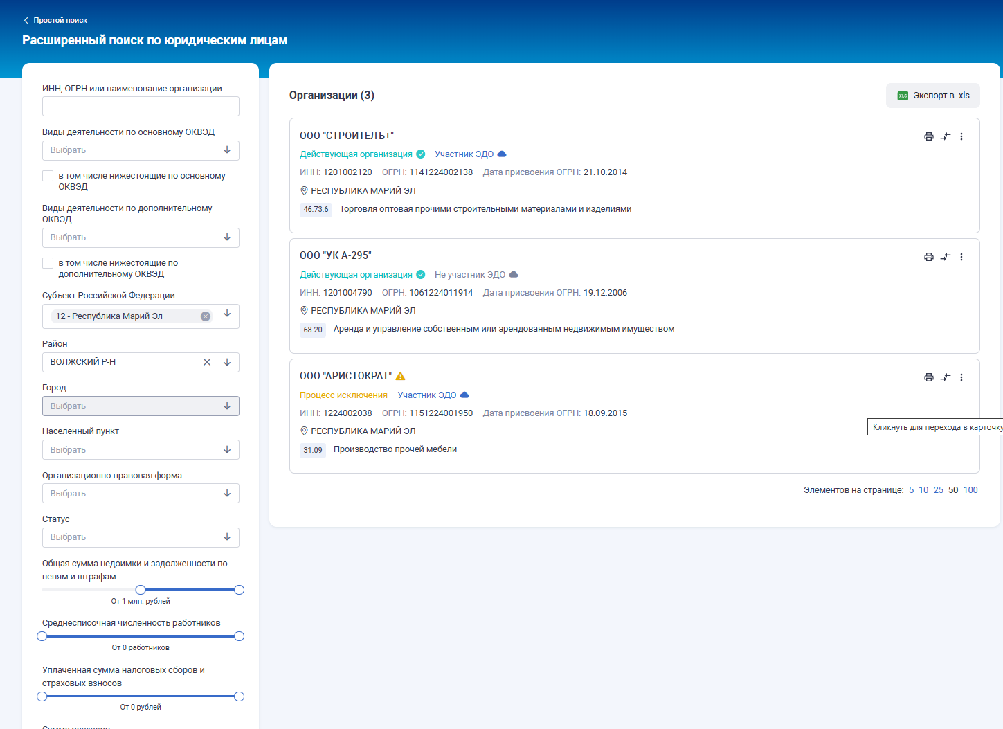Screen dimensions: 1003x729
Task: Open three-dot menu for ООО "АРИСТОКРАТ"
Action: [961, 377]
